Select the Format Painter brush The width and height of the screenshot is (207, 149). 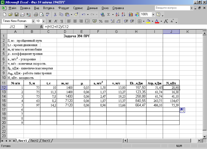point(76,14)
